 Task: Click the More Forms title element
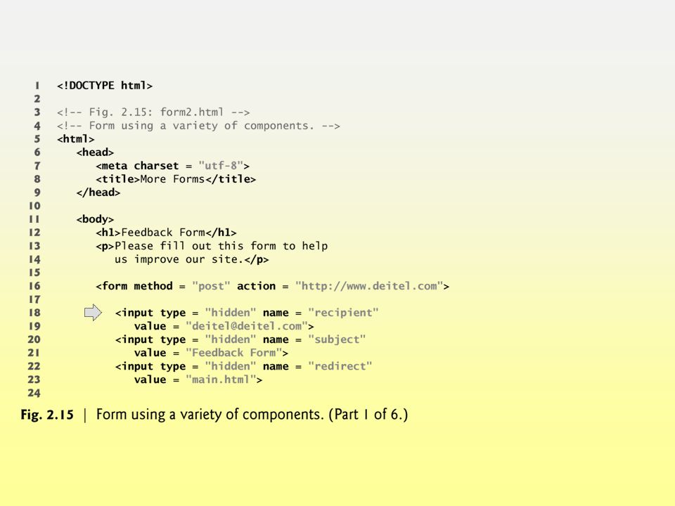176,179
